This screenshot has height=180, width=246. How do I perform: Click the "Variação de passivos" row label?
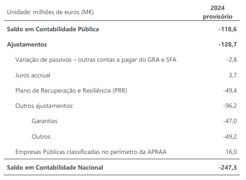[x=96, y=60]
